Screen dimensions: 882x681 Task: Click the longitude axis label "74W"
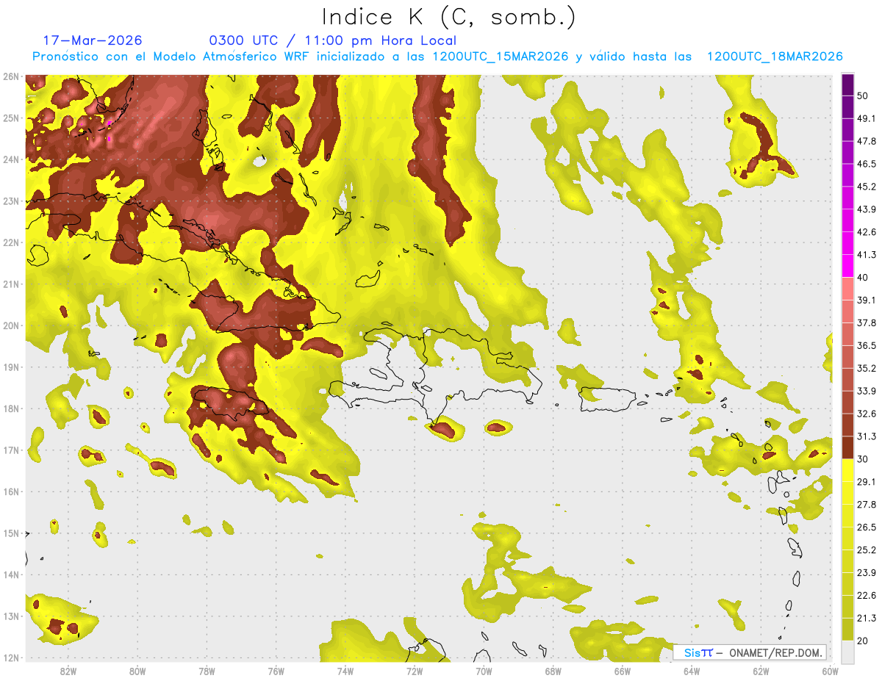click(345, 671)
